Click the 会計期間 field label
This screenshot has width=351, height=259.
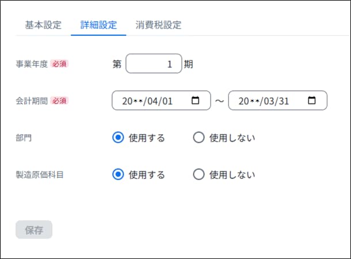pyautogui.click(x=32, y=101)
